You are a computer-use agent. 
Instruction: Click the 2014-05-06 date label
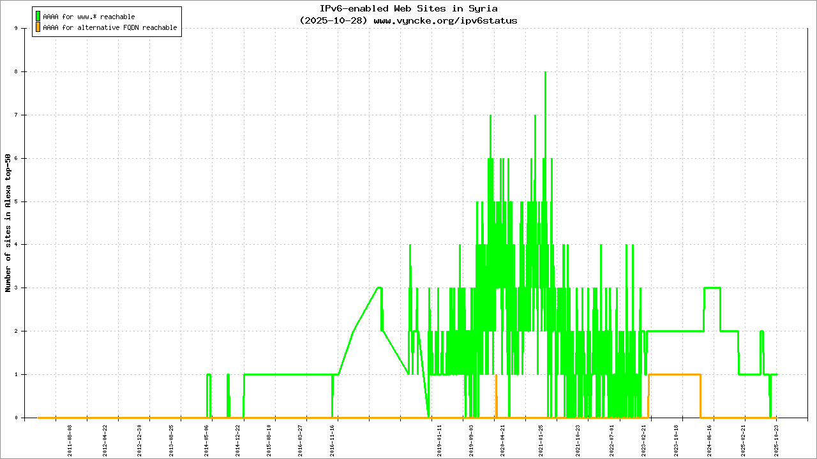click(x=207, y=439)
